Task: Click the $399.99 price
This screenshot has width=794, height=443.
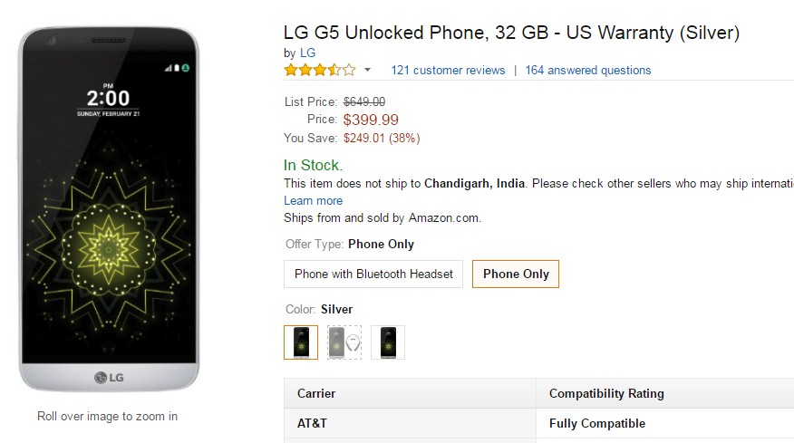Action: pos(371,120)
